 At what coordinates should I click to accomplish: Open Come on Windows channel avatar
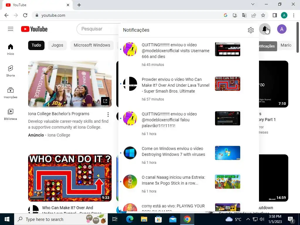(130, 153)
